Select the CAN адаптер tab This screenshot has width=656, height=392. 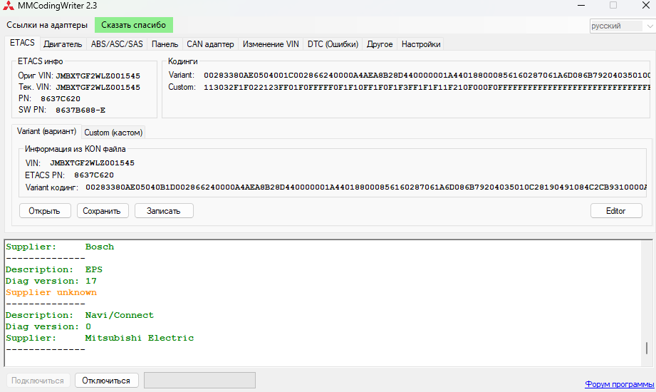(210, 44)
